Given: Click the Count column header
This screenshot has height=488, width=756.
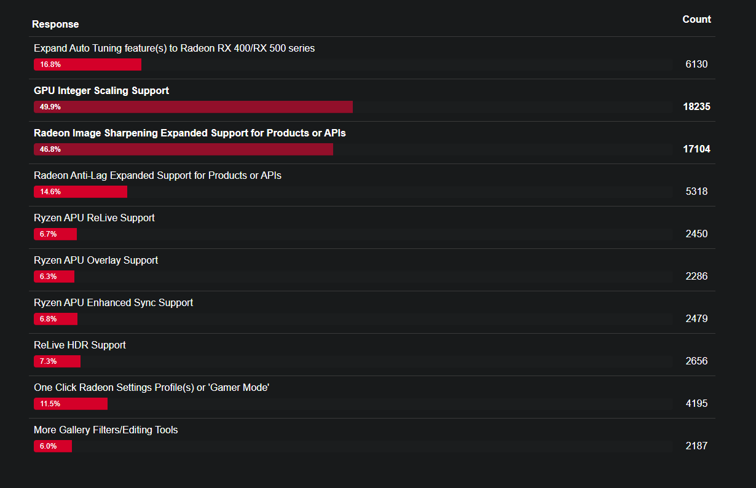Looking at the screenshot, I should pos(696,19).
